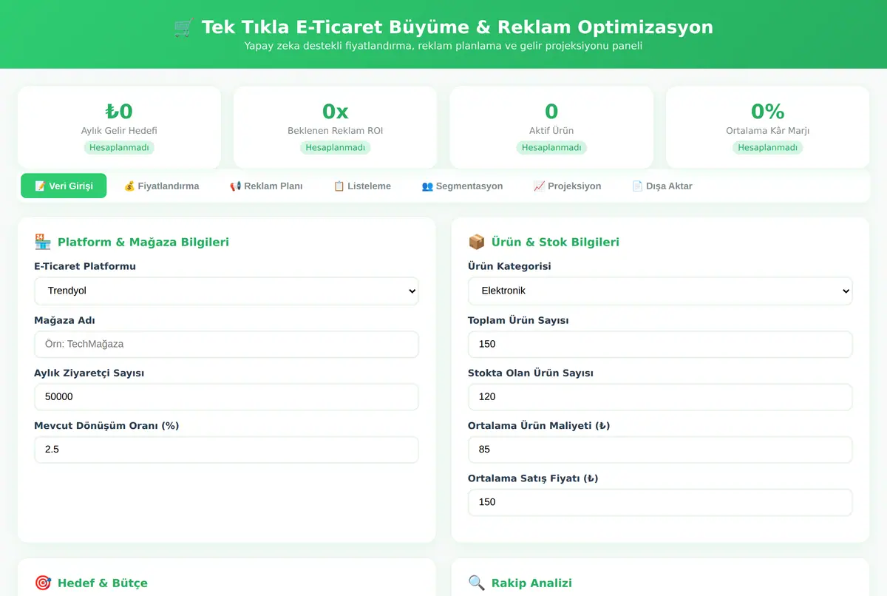Click the people icon on Segmentasyon tab
Screen dimensions: 887x596
click(x=427, y=186)
